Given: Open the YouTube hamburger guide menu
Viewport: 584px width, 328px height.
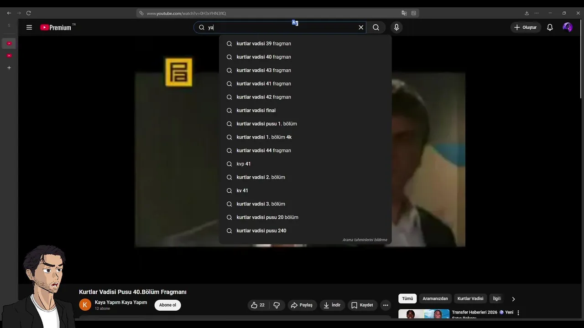Looking at the screenshot, I should [x=29, y=27].
